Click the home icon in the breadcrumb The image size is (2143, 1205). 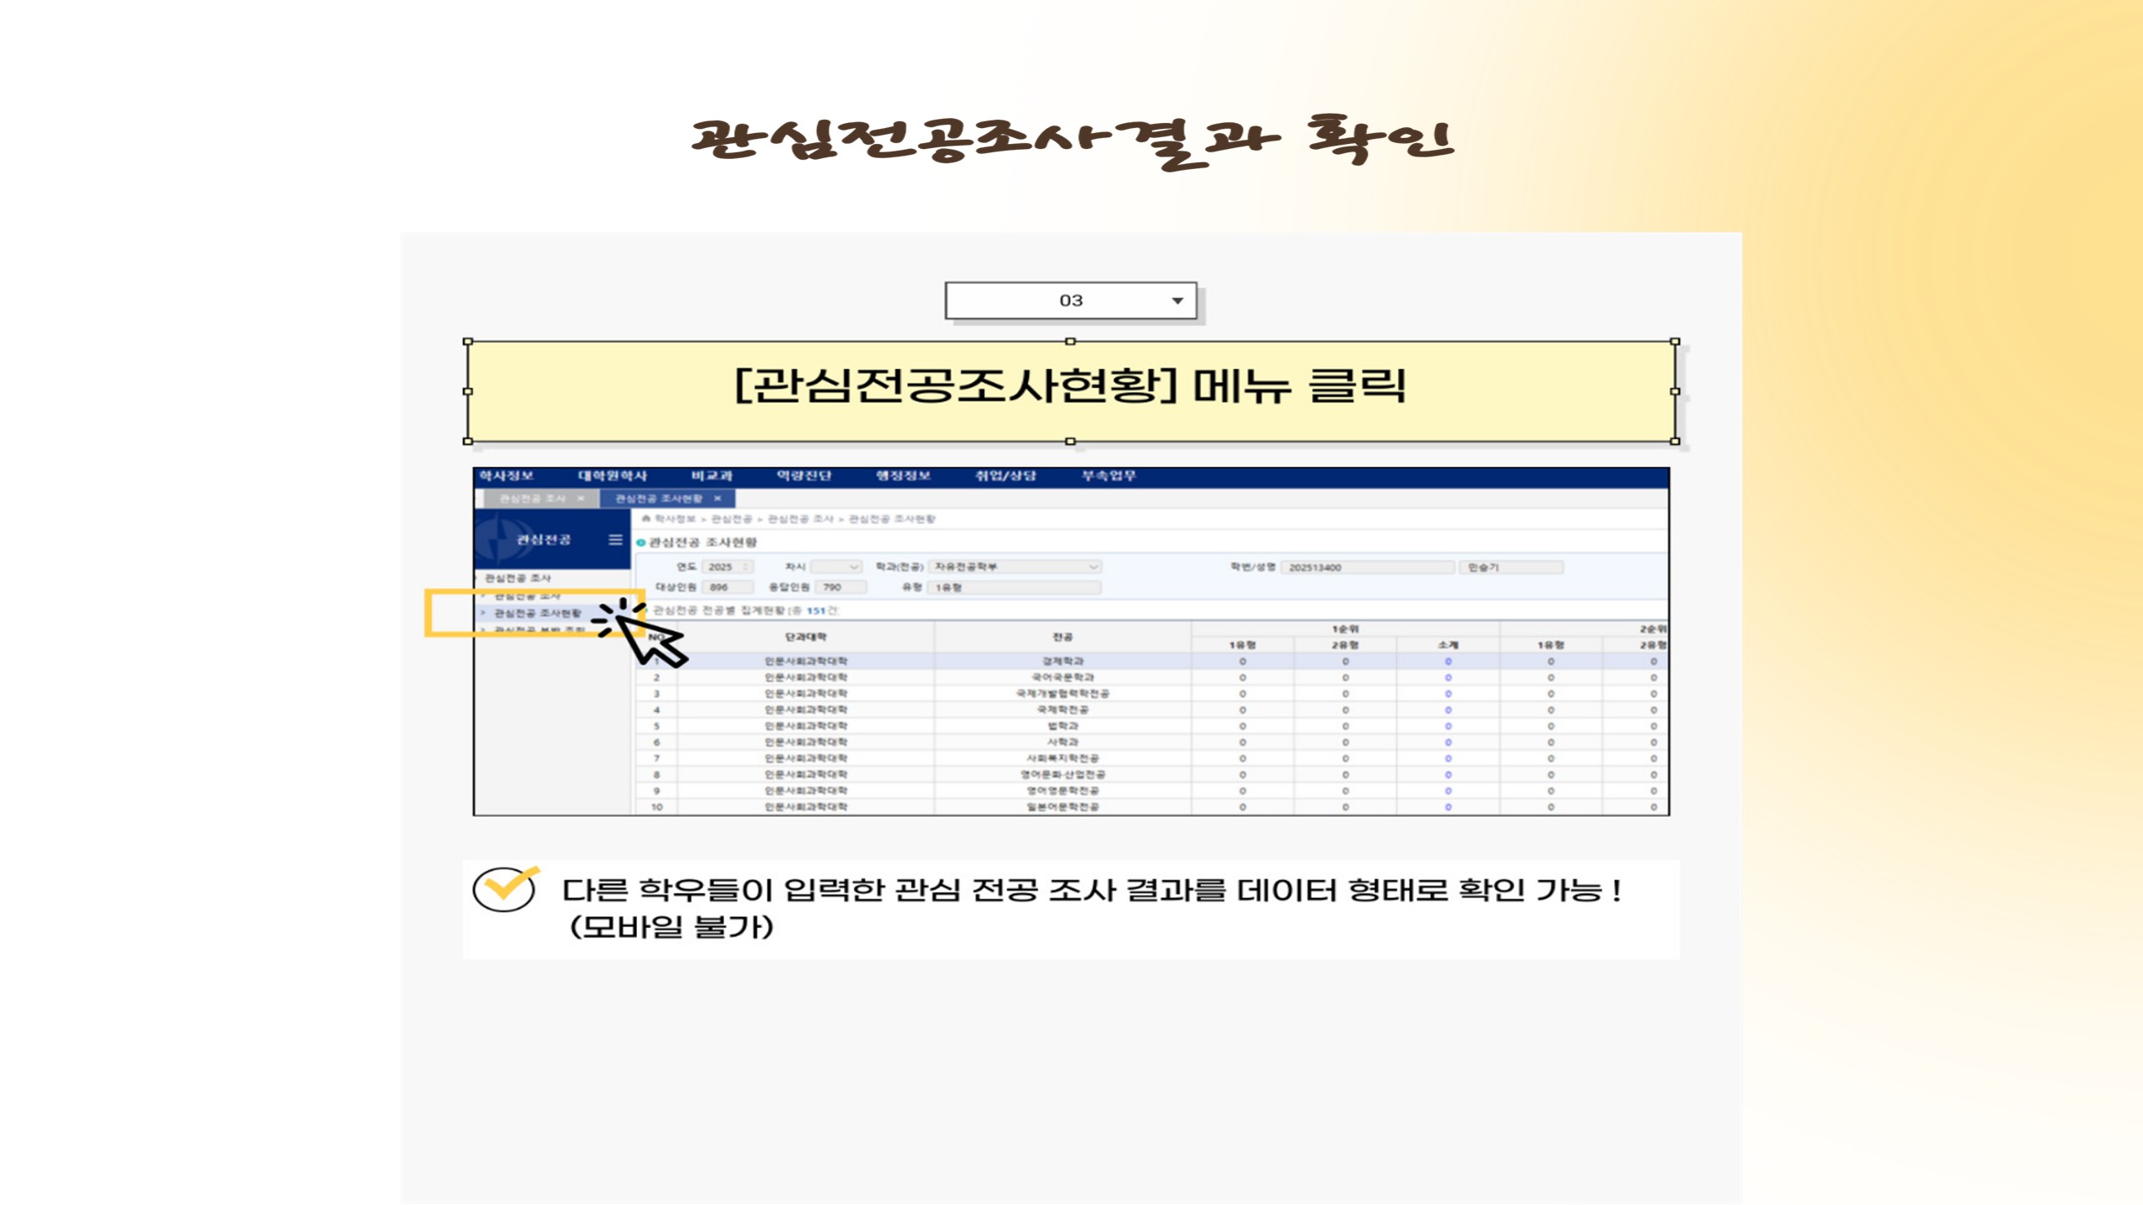645,519
